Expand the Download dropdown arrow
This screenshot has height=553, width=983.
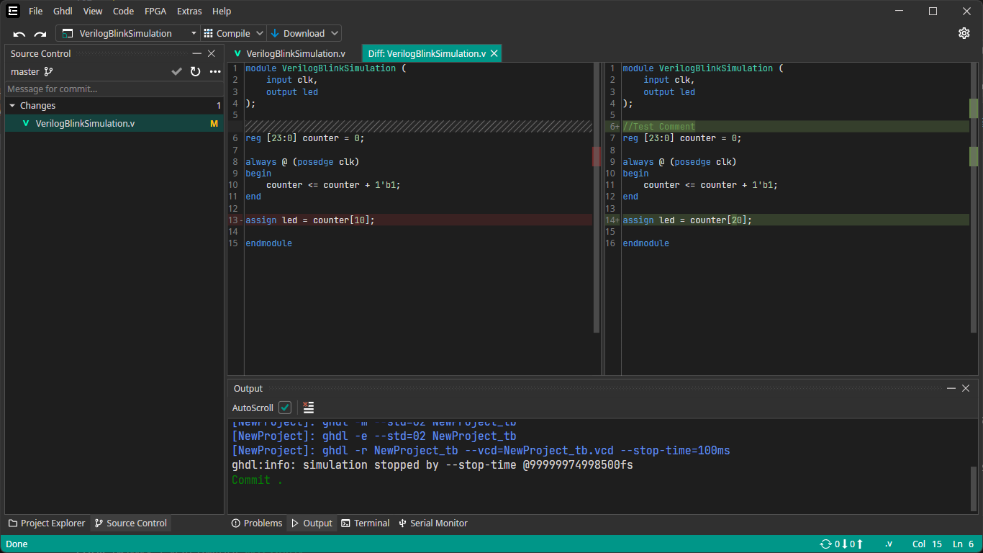click(334, 33)
